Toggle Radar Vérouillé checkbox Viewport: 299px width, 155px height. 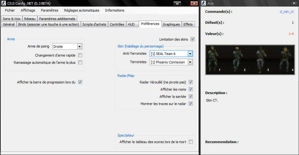(191, 82)
